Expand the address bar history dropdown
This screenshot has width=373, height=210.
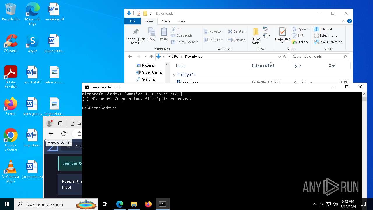(279, 57)
